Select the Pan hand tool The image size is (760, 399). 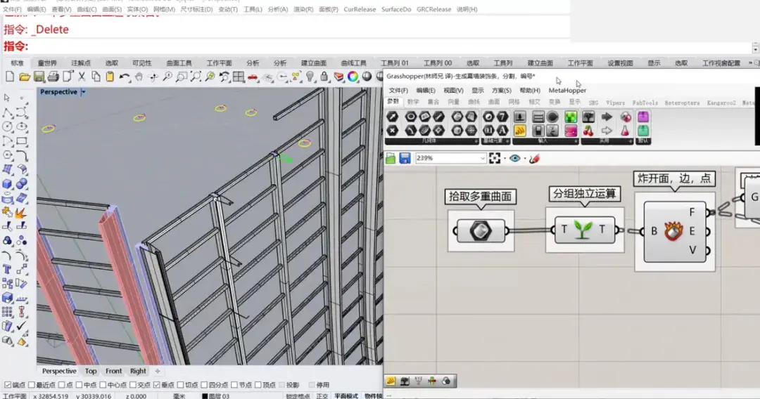coord(139,77)
